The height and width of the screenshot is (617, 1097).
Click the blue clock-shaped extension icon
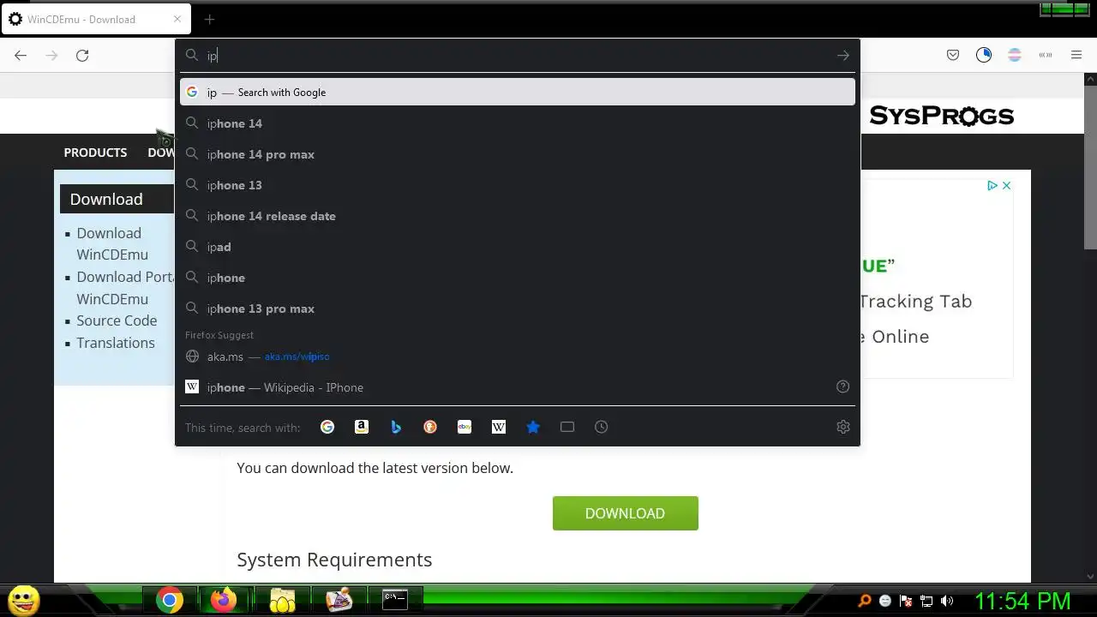984,56
